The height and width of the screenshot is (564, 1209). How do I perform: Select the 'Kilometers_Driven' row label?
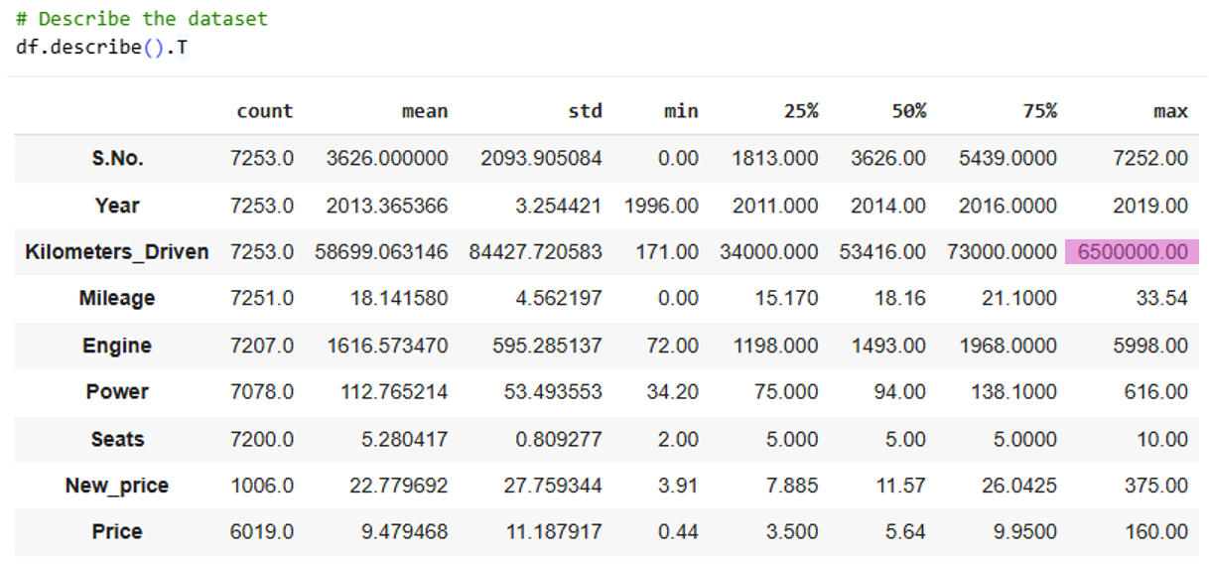(117, 252)
